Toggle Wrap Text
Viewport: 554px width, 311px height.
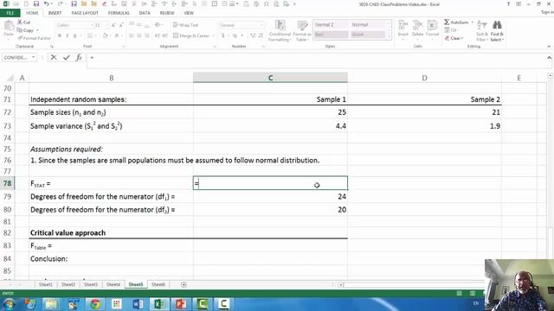point(186,25)
